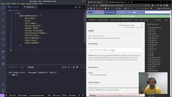This screenshot has height=97, width=172.
Task: Switch to the SAÍDA panel tab
Action: coord(22,67)
